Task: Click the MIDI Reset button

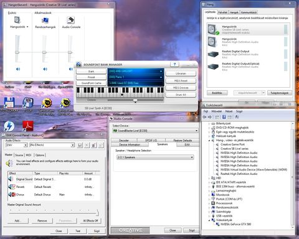Action: (x=181, y=80)
